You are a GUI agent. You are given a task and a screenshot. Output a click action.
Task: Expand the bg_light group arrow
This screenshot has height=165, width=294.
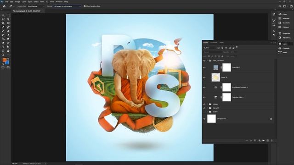pyautogui.click(x=208, y=108)
